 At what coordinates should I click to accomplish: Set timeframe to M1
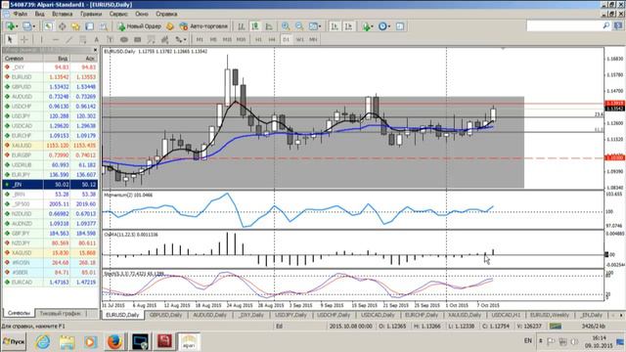200,39
